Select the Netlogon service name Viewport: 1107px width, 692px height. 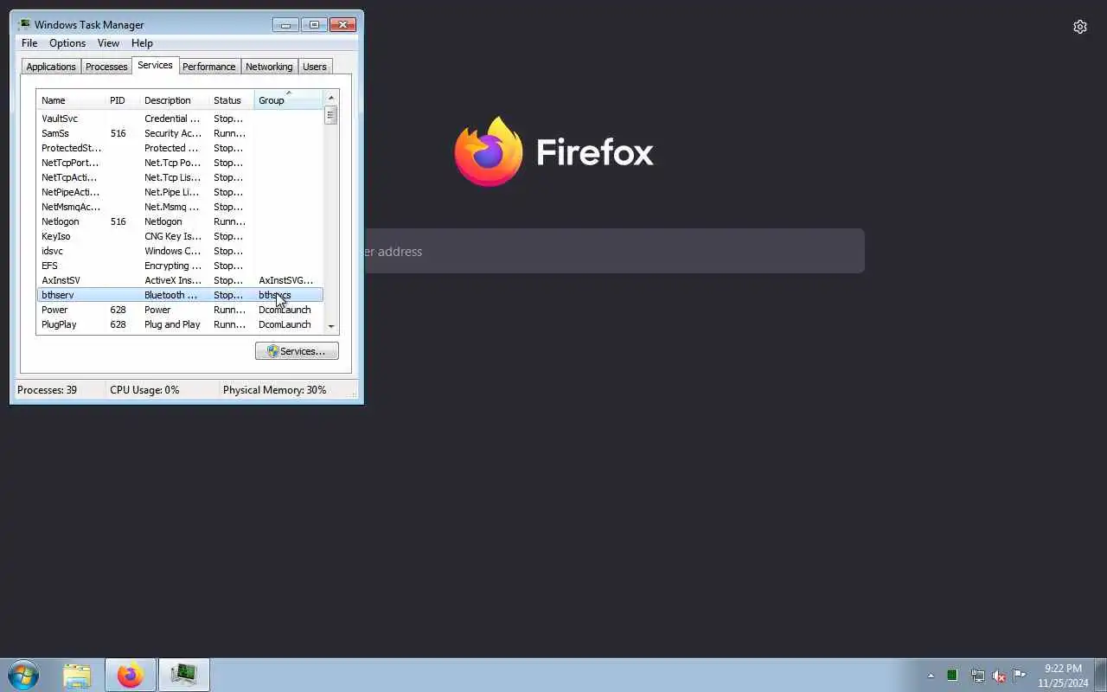60,221
